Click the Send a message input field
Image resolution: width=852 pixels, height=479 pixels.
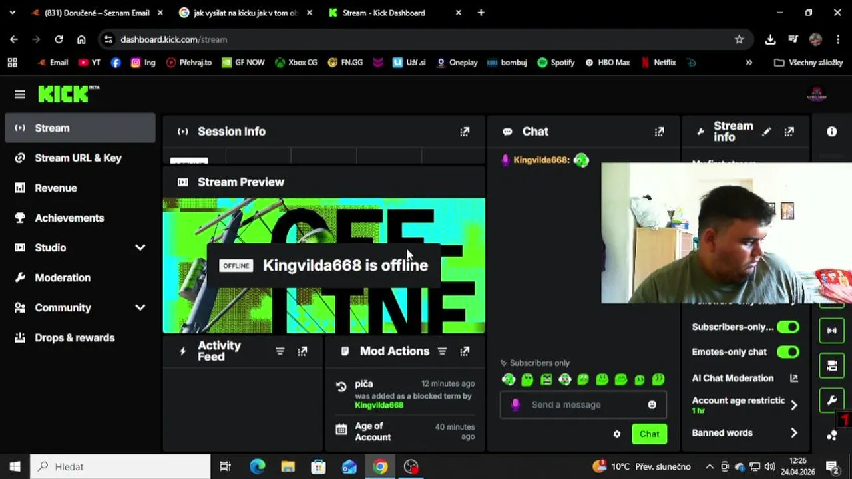click(582, 404)
